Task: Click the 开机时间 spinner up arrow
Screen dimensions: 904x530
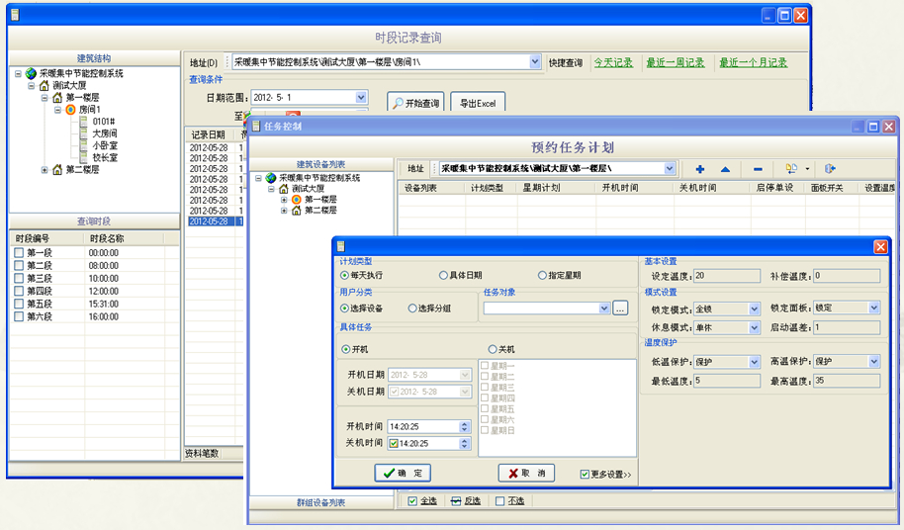Action: click(465, 423)
